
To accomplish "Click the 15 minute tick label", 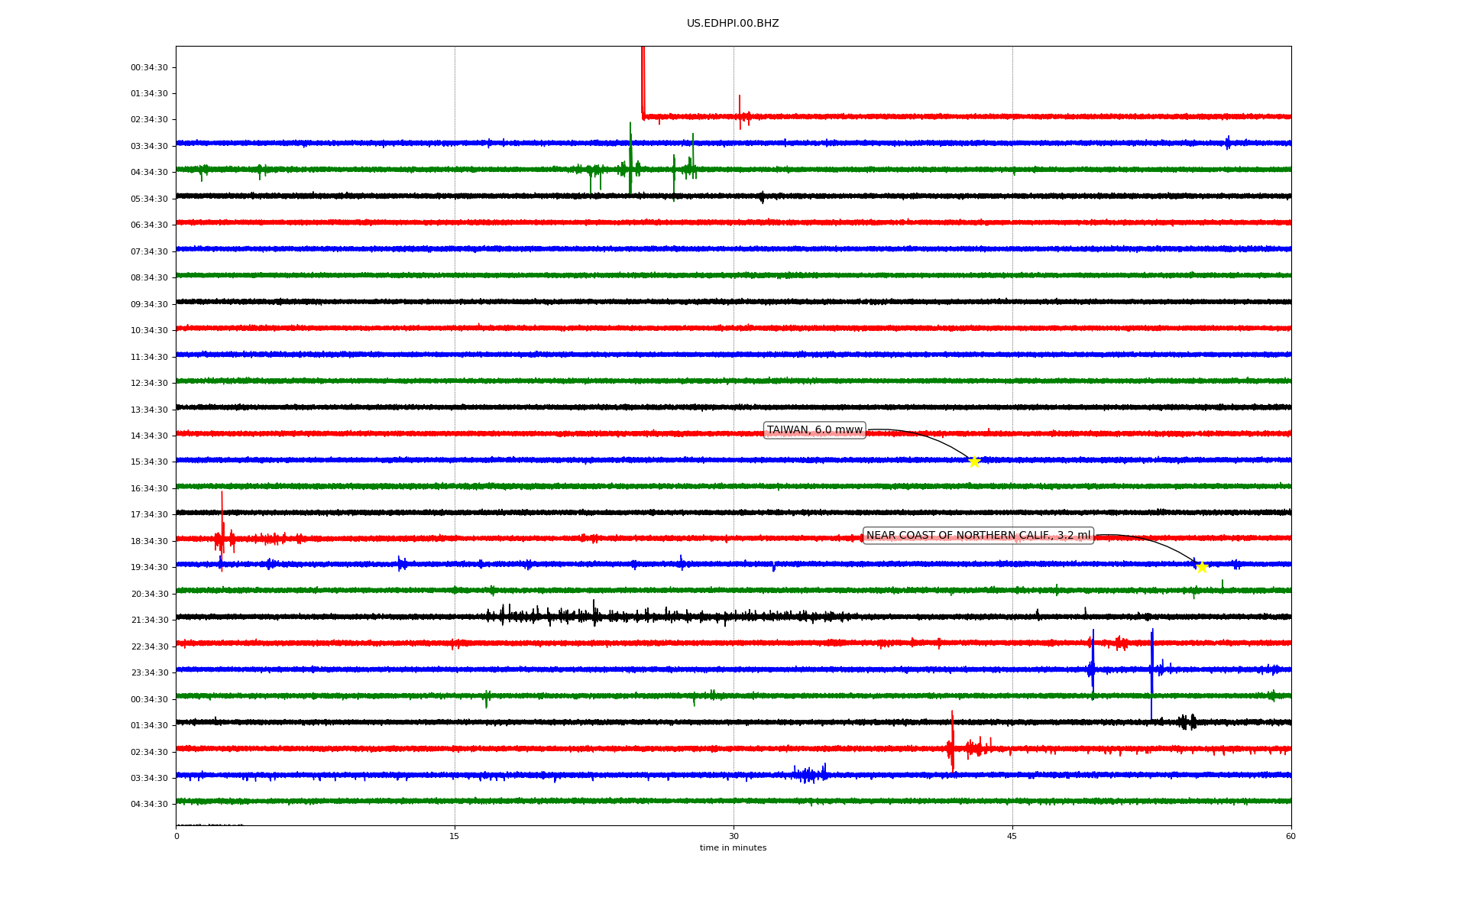I will click(x=455, y=836).
